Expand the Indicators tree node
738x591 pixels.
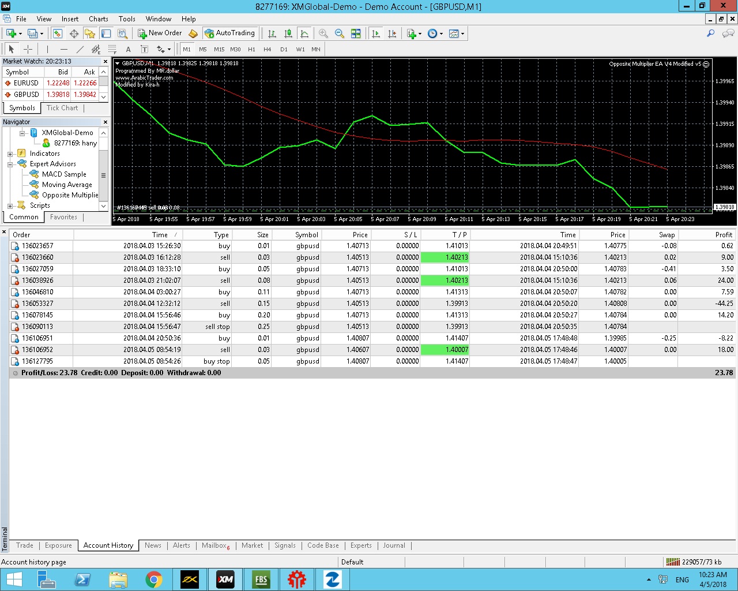(x=10, y=154)
